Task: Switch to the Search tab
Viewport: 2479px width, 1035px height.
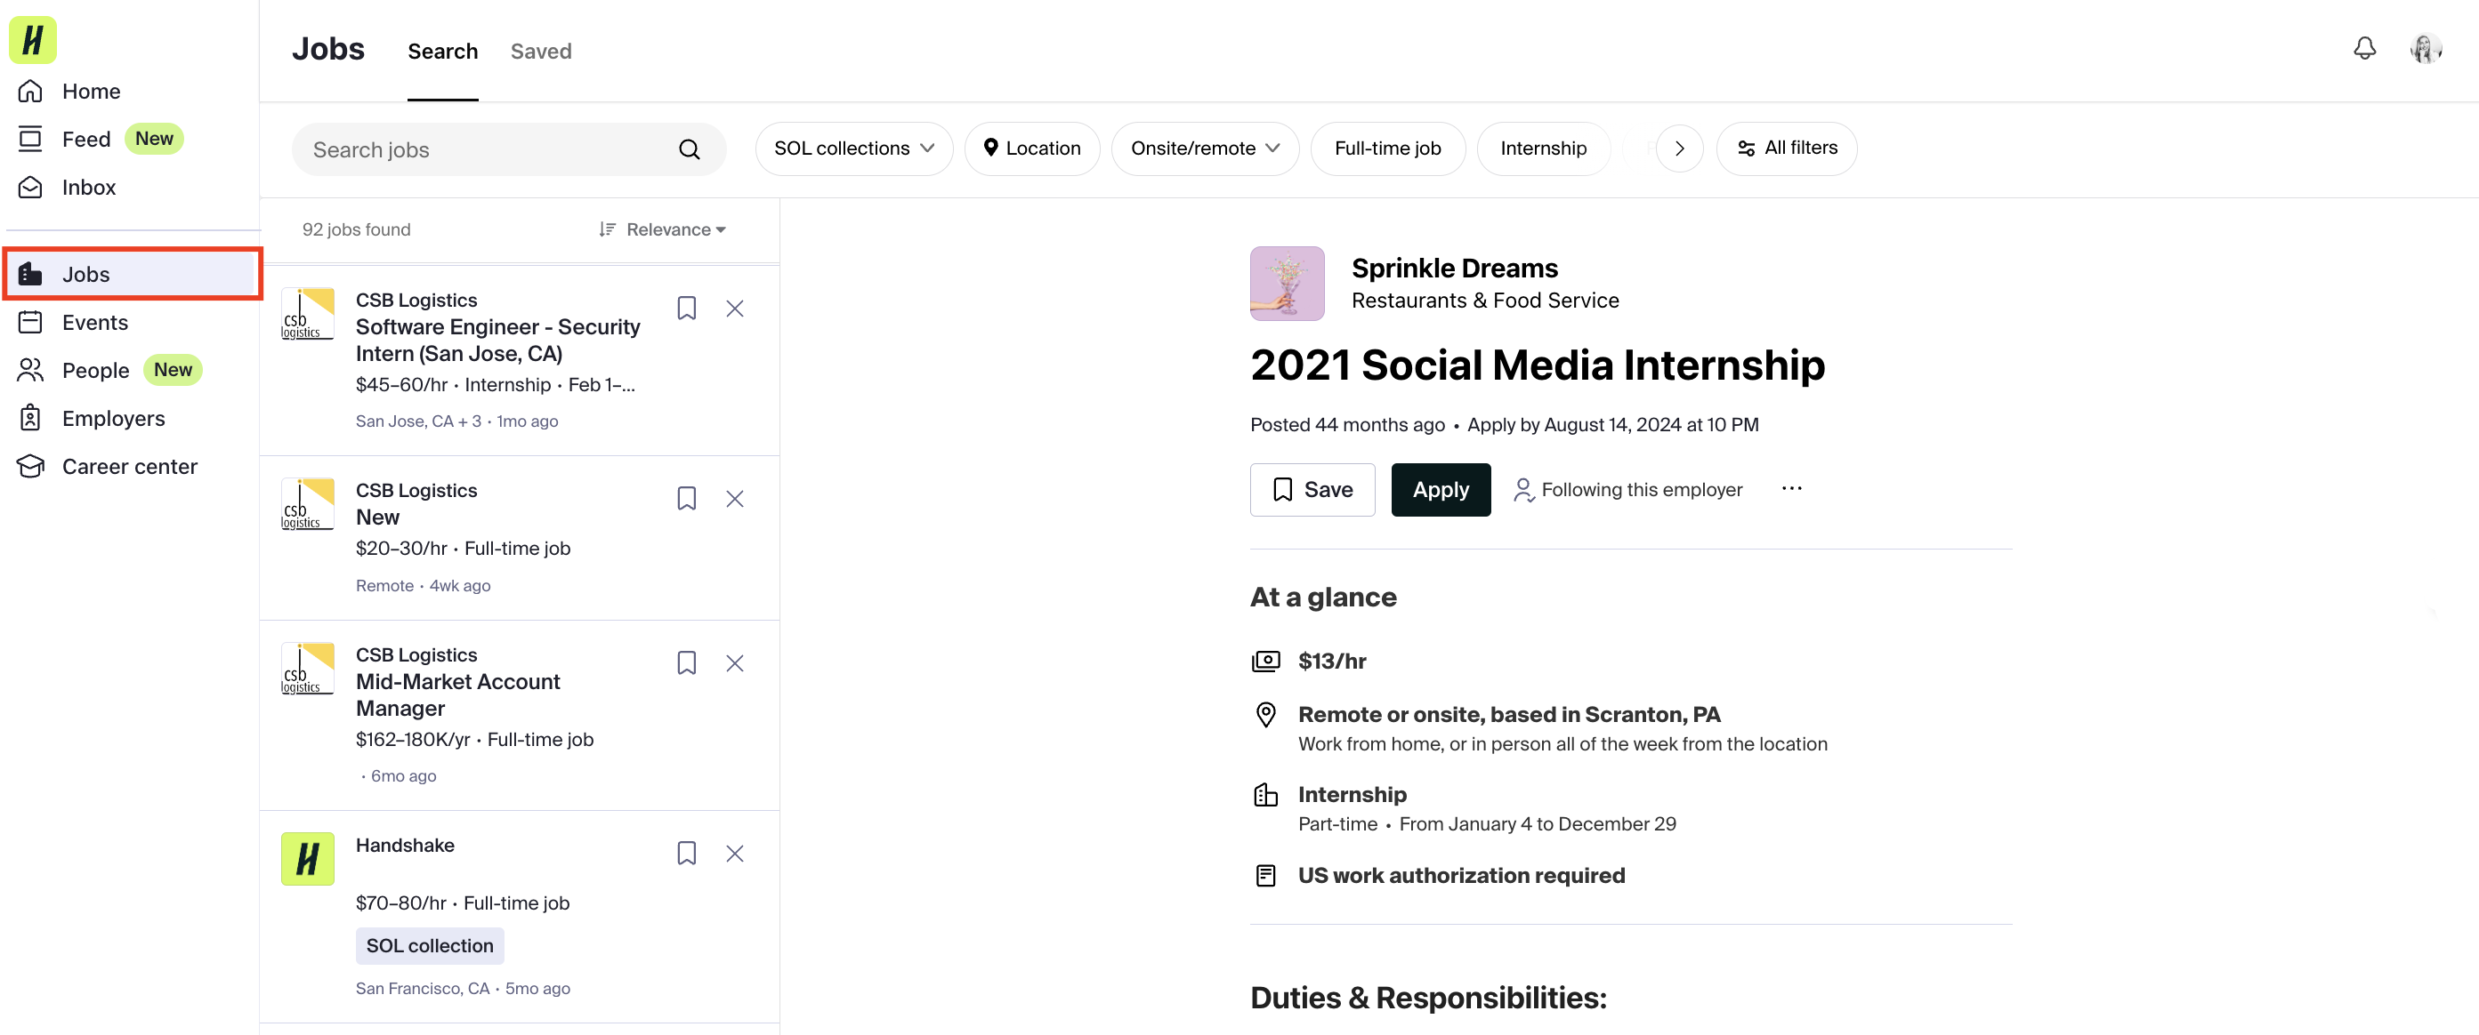Action: (443, 51)
